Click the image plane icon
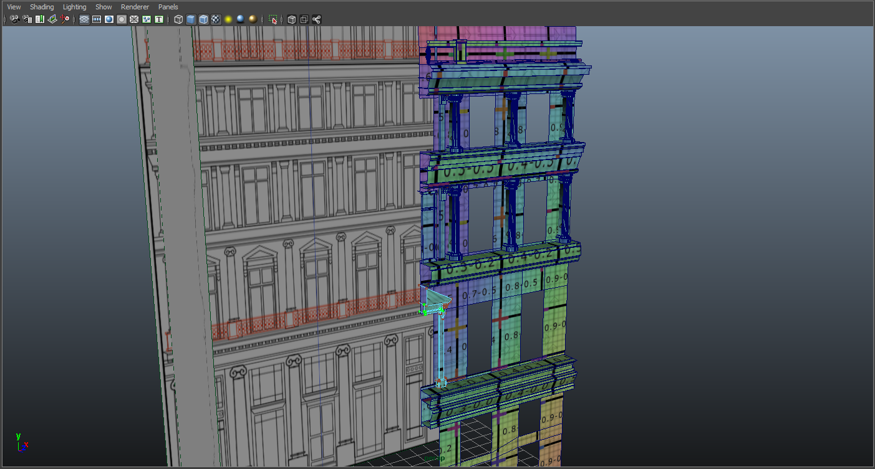Screen dimensions: 875x469 [x=52, y=19]
